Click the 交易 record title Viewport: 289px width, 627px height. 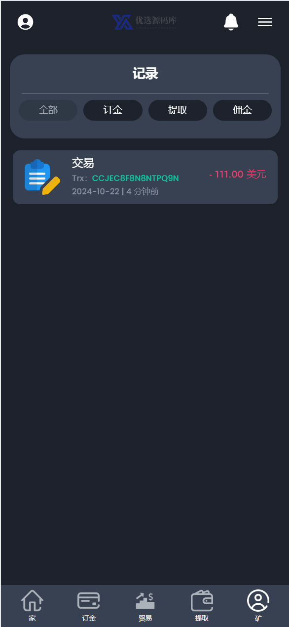83,163
